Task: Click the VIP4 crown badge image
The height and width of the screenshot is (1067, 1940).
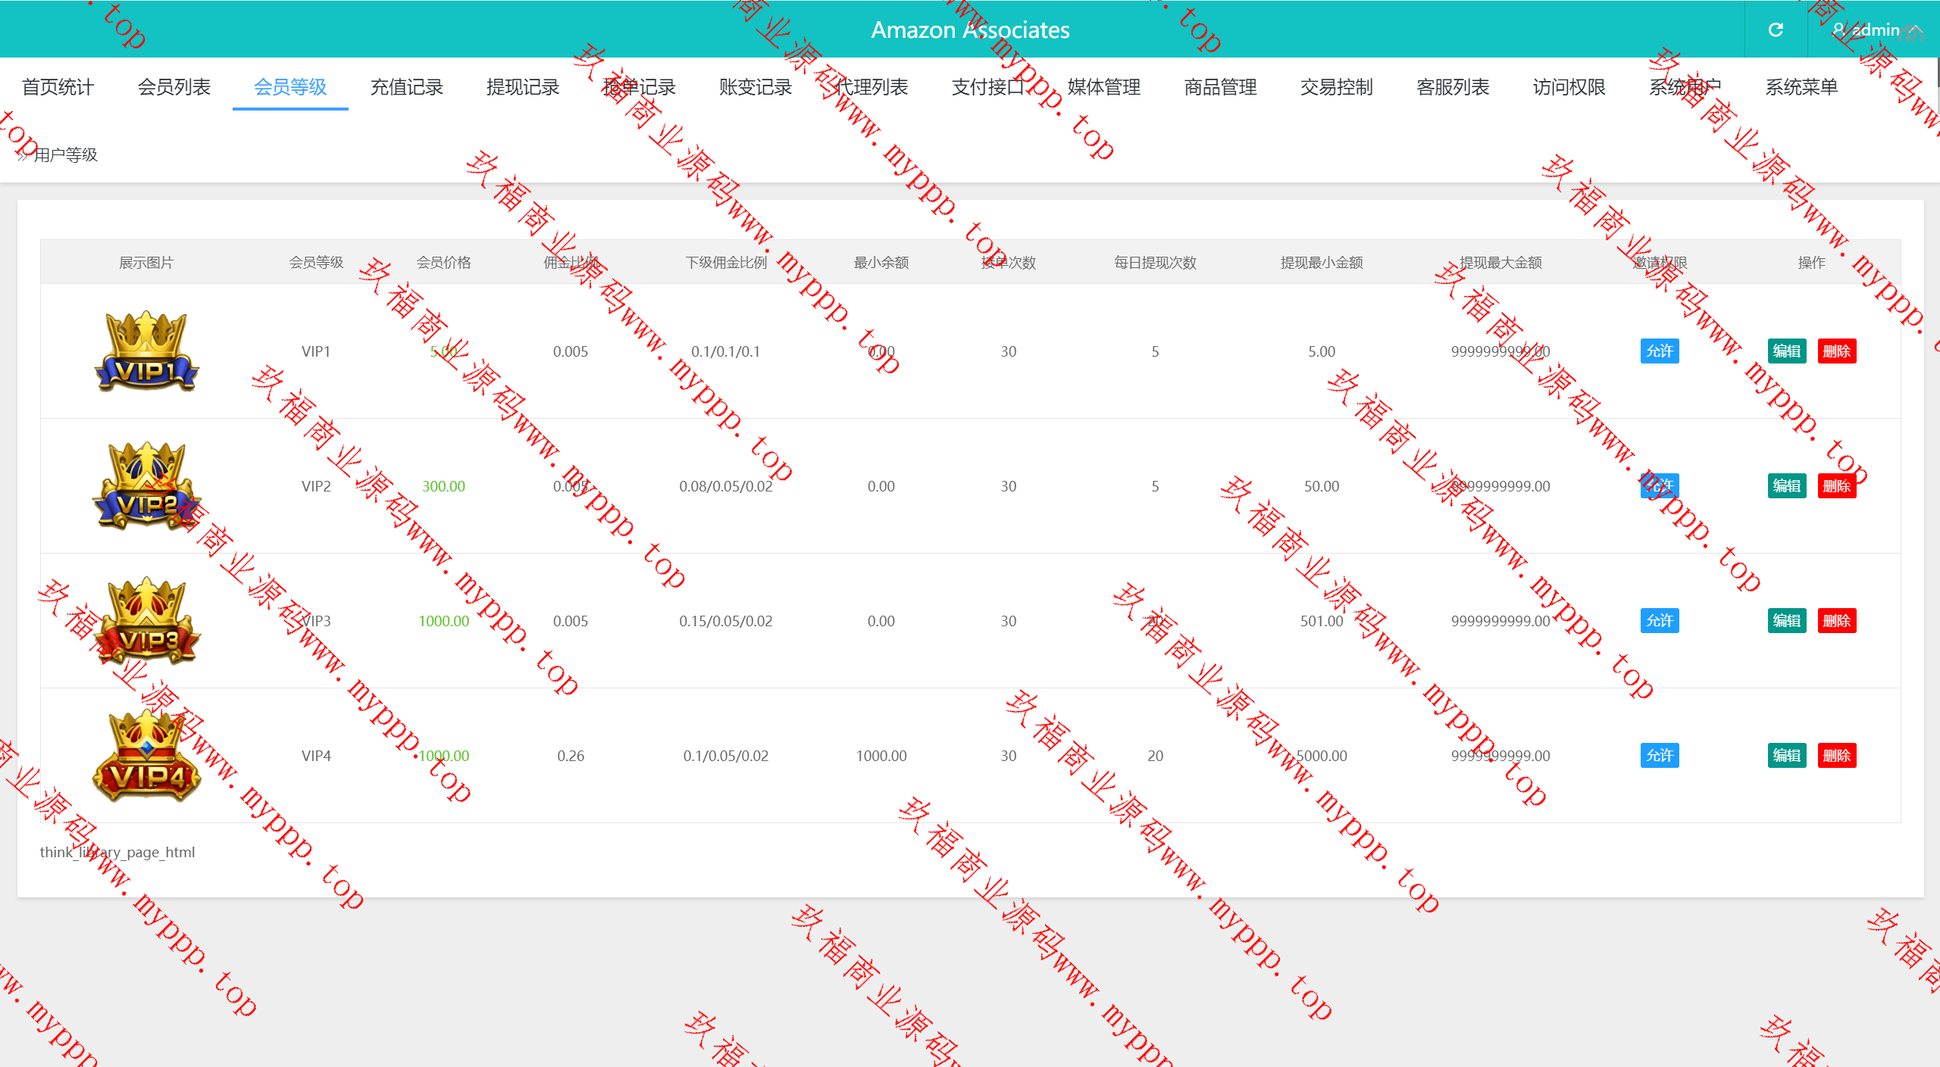Action: [146, 756]
